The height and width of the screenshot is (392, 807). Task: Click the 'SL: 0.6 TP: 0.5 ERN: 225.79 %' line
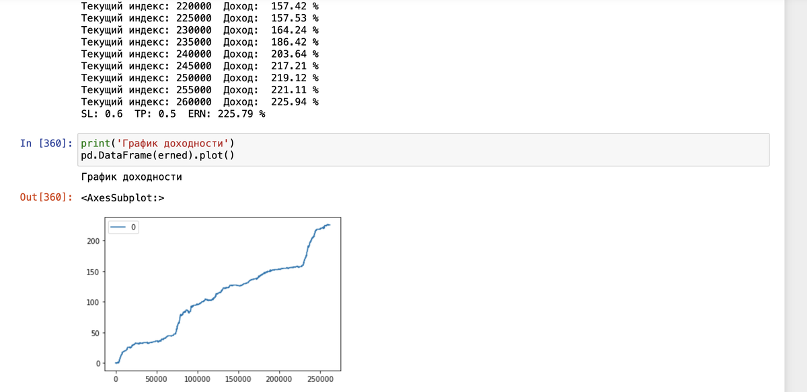point(173,113)
